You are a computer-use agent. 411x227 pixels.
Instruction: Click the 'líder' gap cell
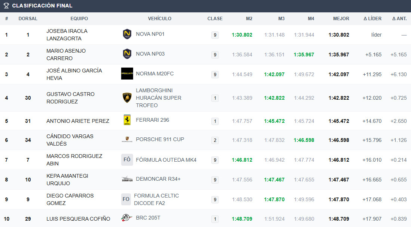point(376,35)
